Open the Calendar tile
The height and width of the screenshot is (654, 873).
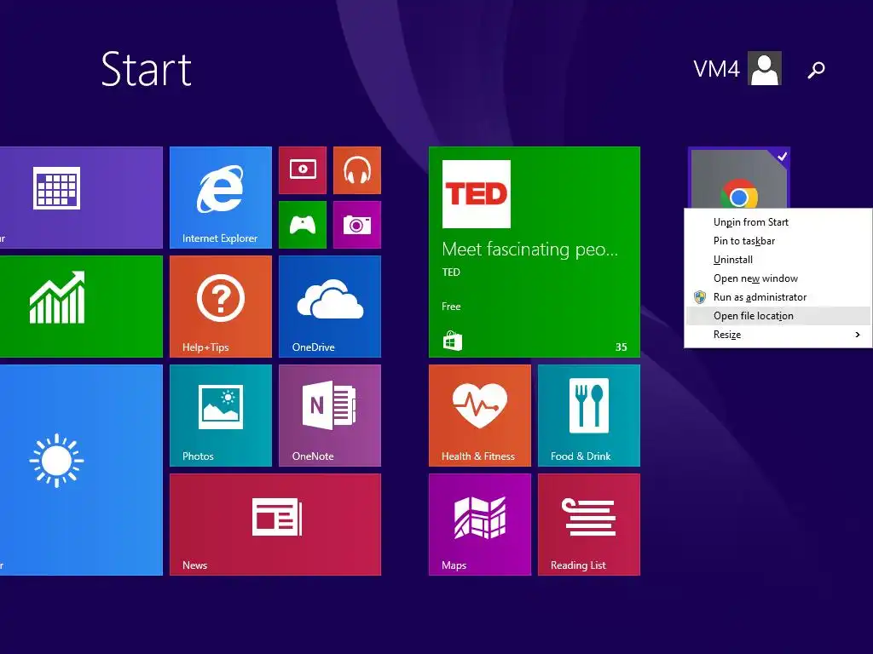point(81,198)
